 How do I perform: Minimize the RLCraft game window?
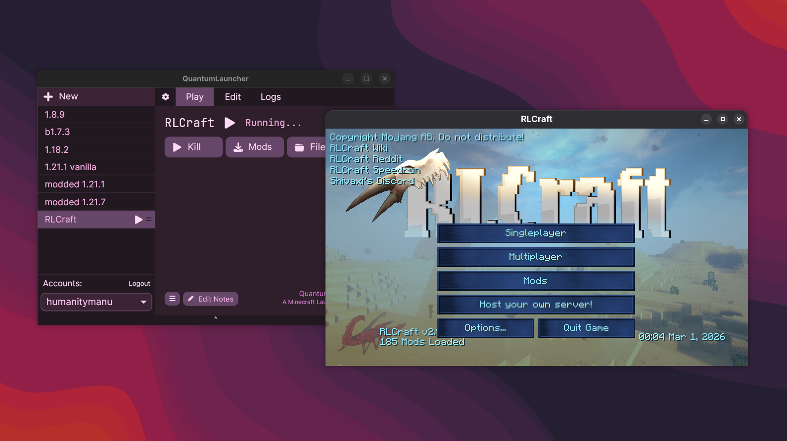click(706, 119)
